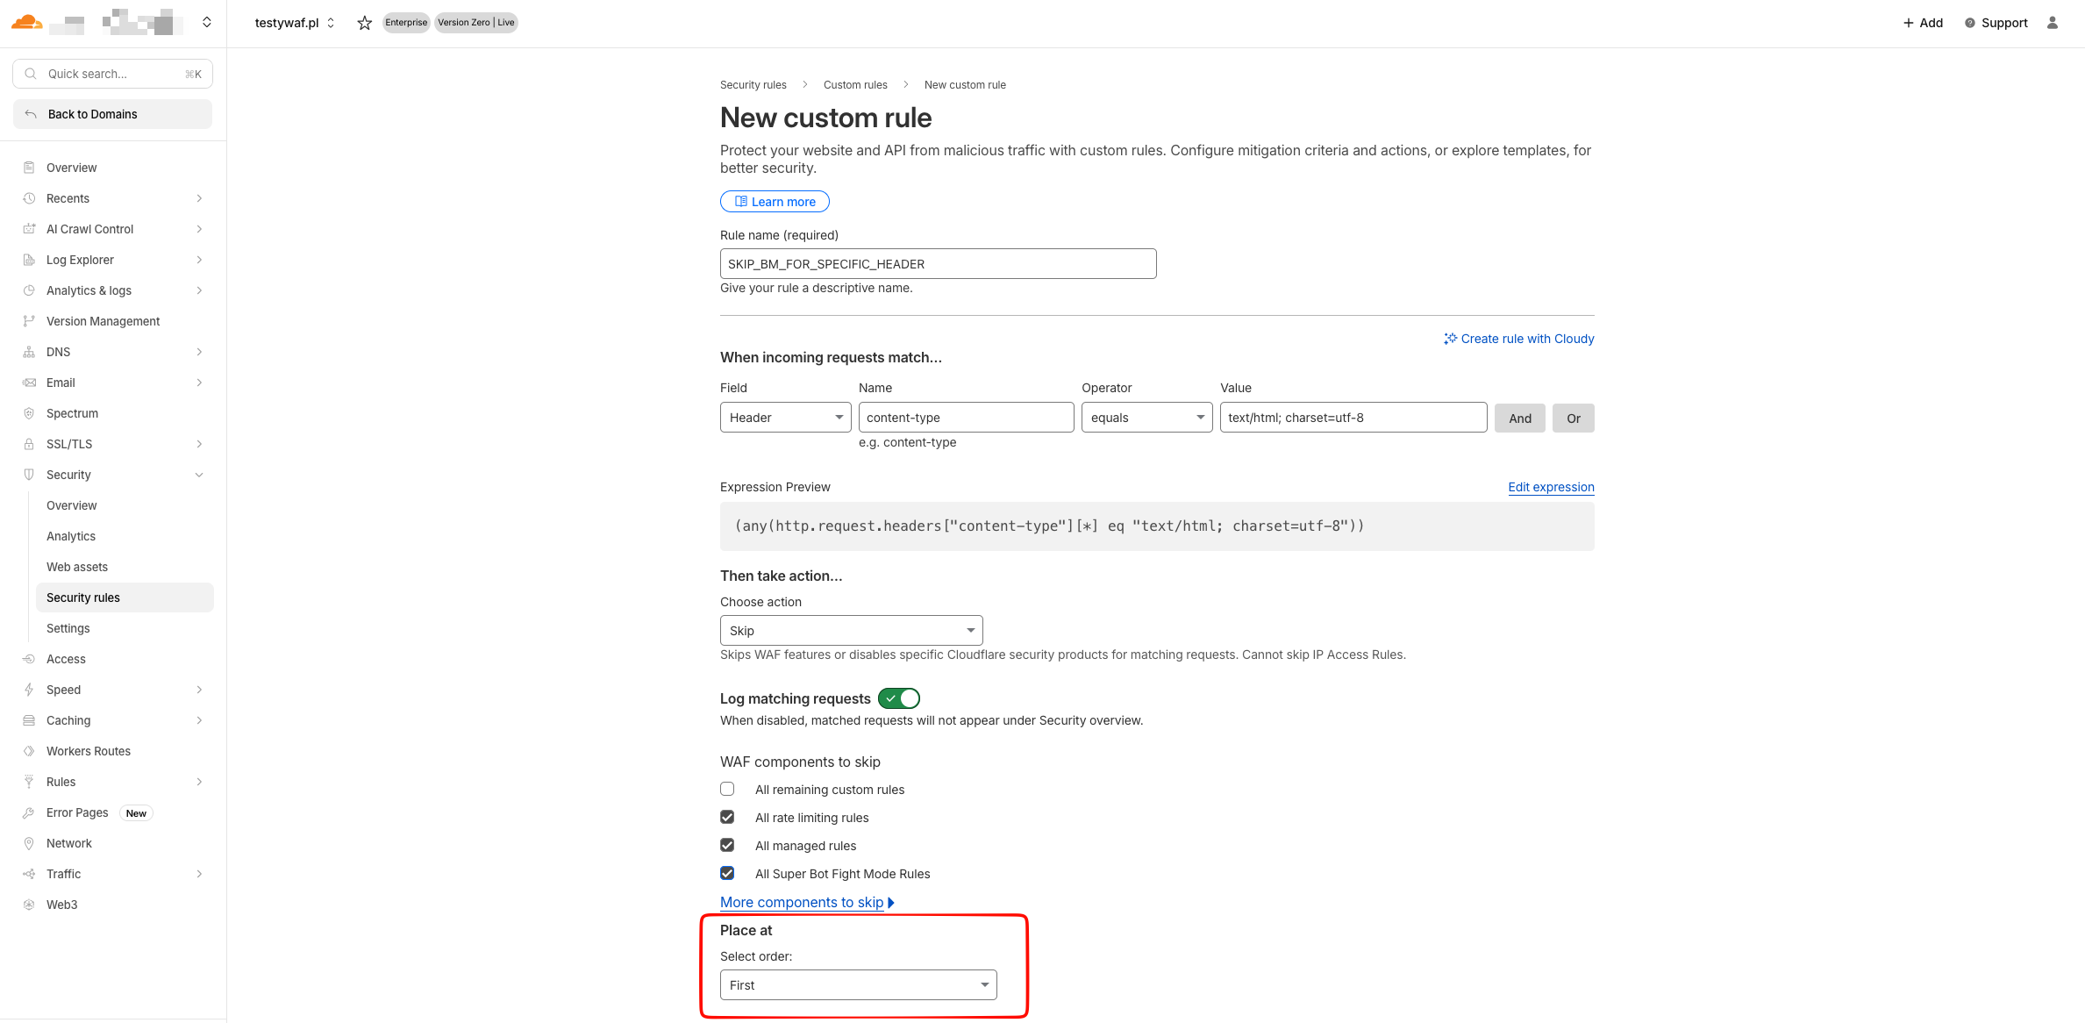Expand More components to skip
Viewport: 2085px width, 1023px height.
(807, 902)
